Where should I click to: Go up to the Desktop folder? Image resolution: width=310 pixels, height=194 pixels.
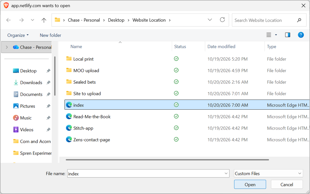coord(44,20)
